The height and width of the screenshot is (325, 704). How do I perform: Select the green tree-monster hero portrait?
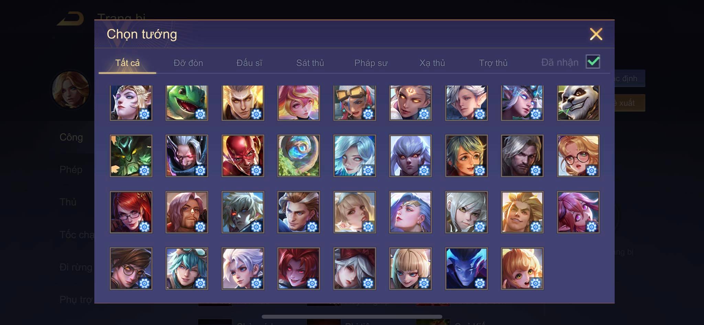131,156
